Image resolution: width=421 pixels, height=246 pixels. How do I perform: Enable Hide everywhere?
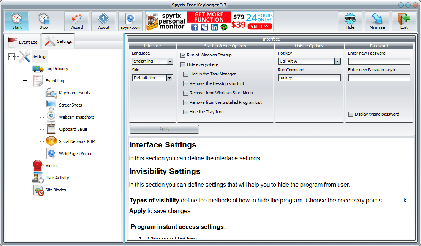point(183,64)
